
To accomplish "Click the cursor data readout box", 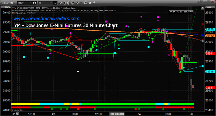I will point(181,12).
